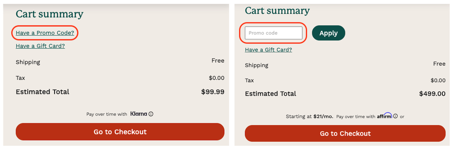Click the "Starting at $21/mo." text

[x=309, y=116]
